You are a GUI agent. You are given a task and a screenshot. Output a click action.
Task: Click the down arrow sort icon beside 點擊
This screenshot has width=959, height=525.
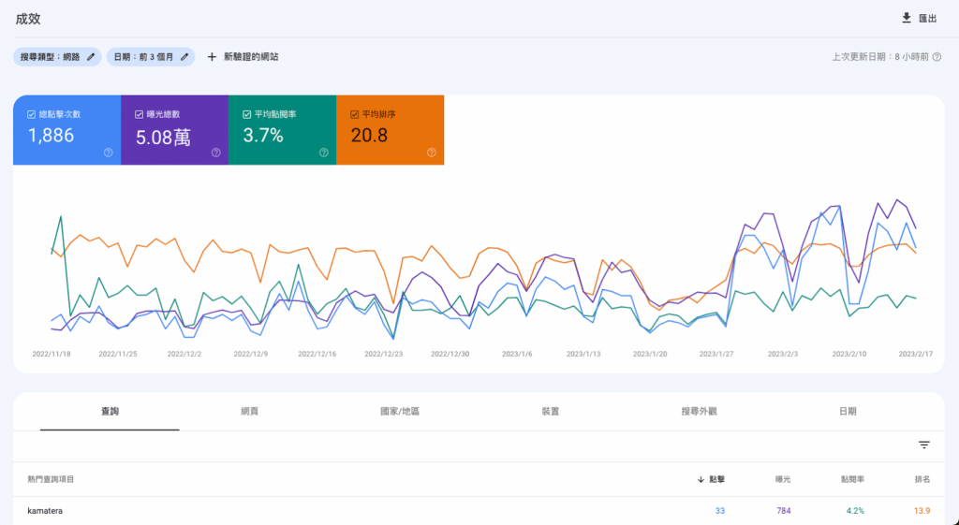pos(701,480)
